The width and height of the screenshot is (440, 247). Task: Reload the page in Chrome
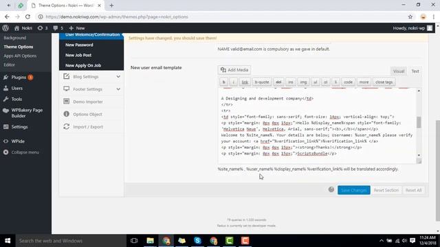point(27,16)
